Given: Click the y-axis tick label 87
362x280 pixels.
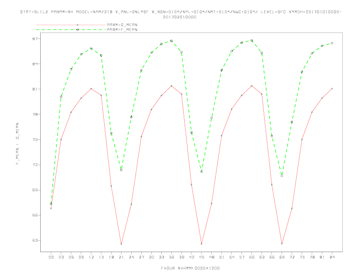Looking at the screenshot, I should click(x=35, y=38).
